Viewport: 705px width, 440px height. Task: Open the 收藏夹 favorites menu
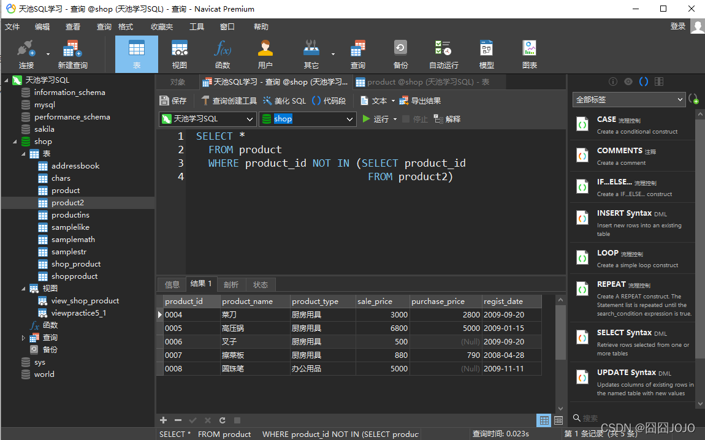tap(162, 27)
